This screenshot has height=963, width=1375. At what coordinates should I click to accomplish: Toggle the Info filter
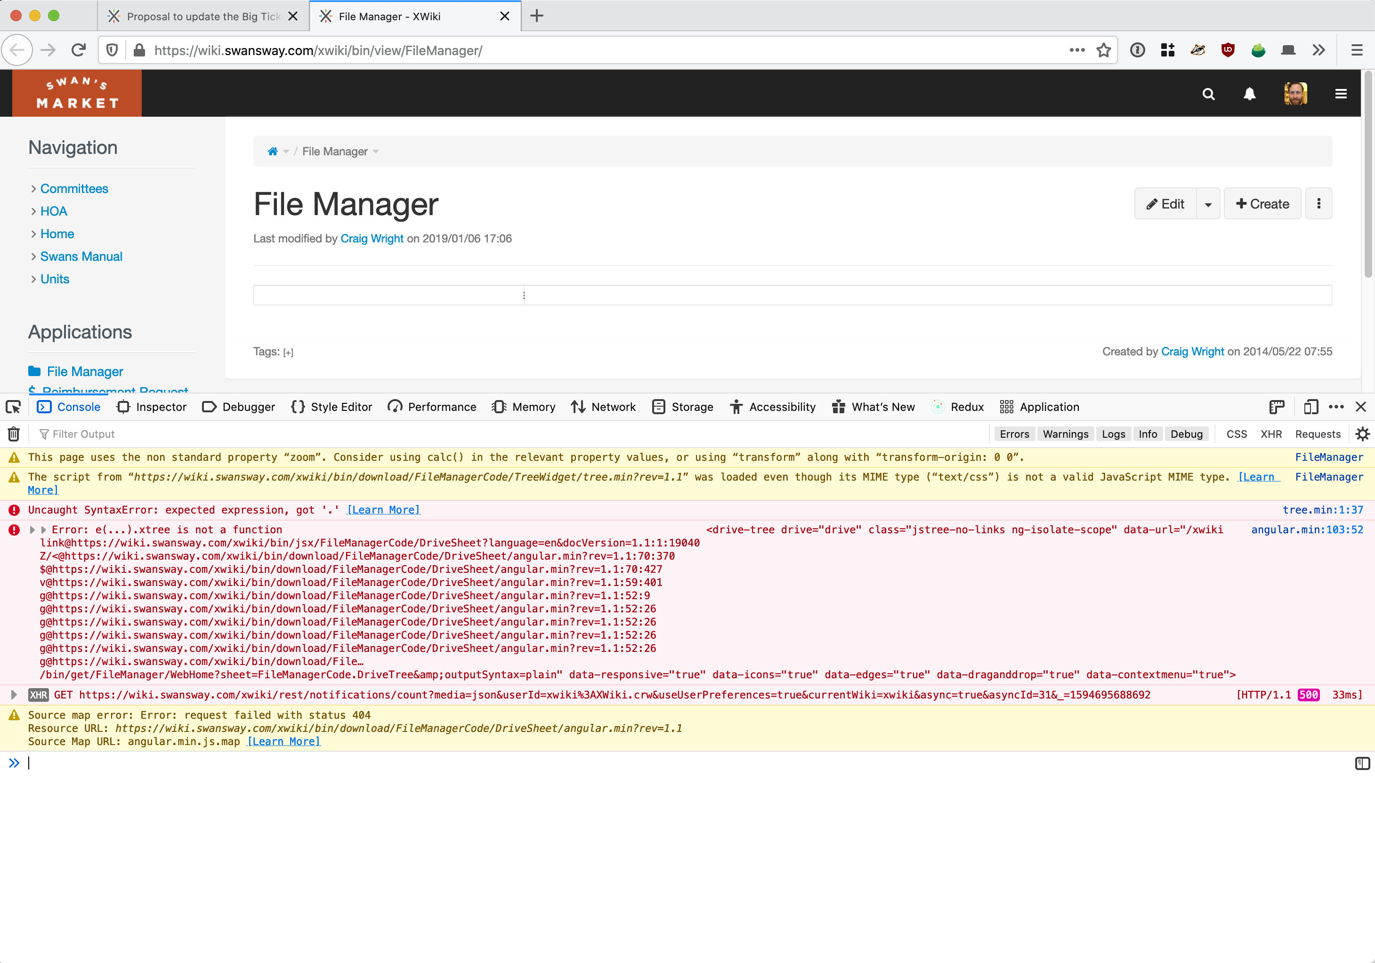click(1148, 434)
